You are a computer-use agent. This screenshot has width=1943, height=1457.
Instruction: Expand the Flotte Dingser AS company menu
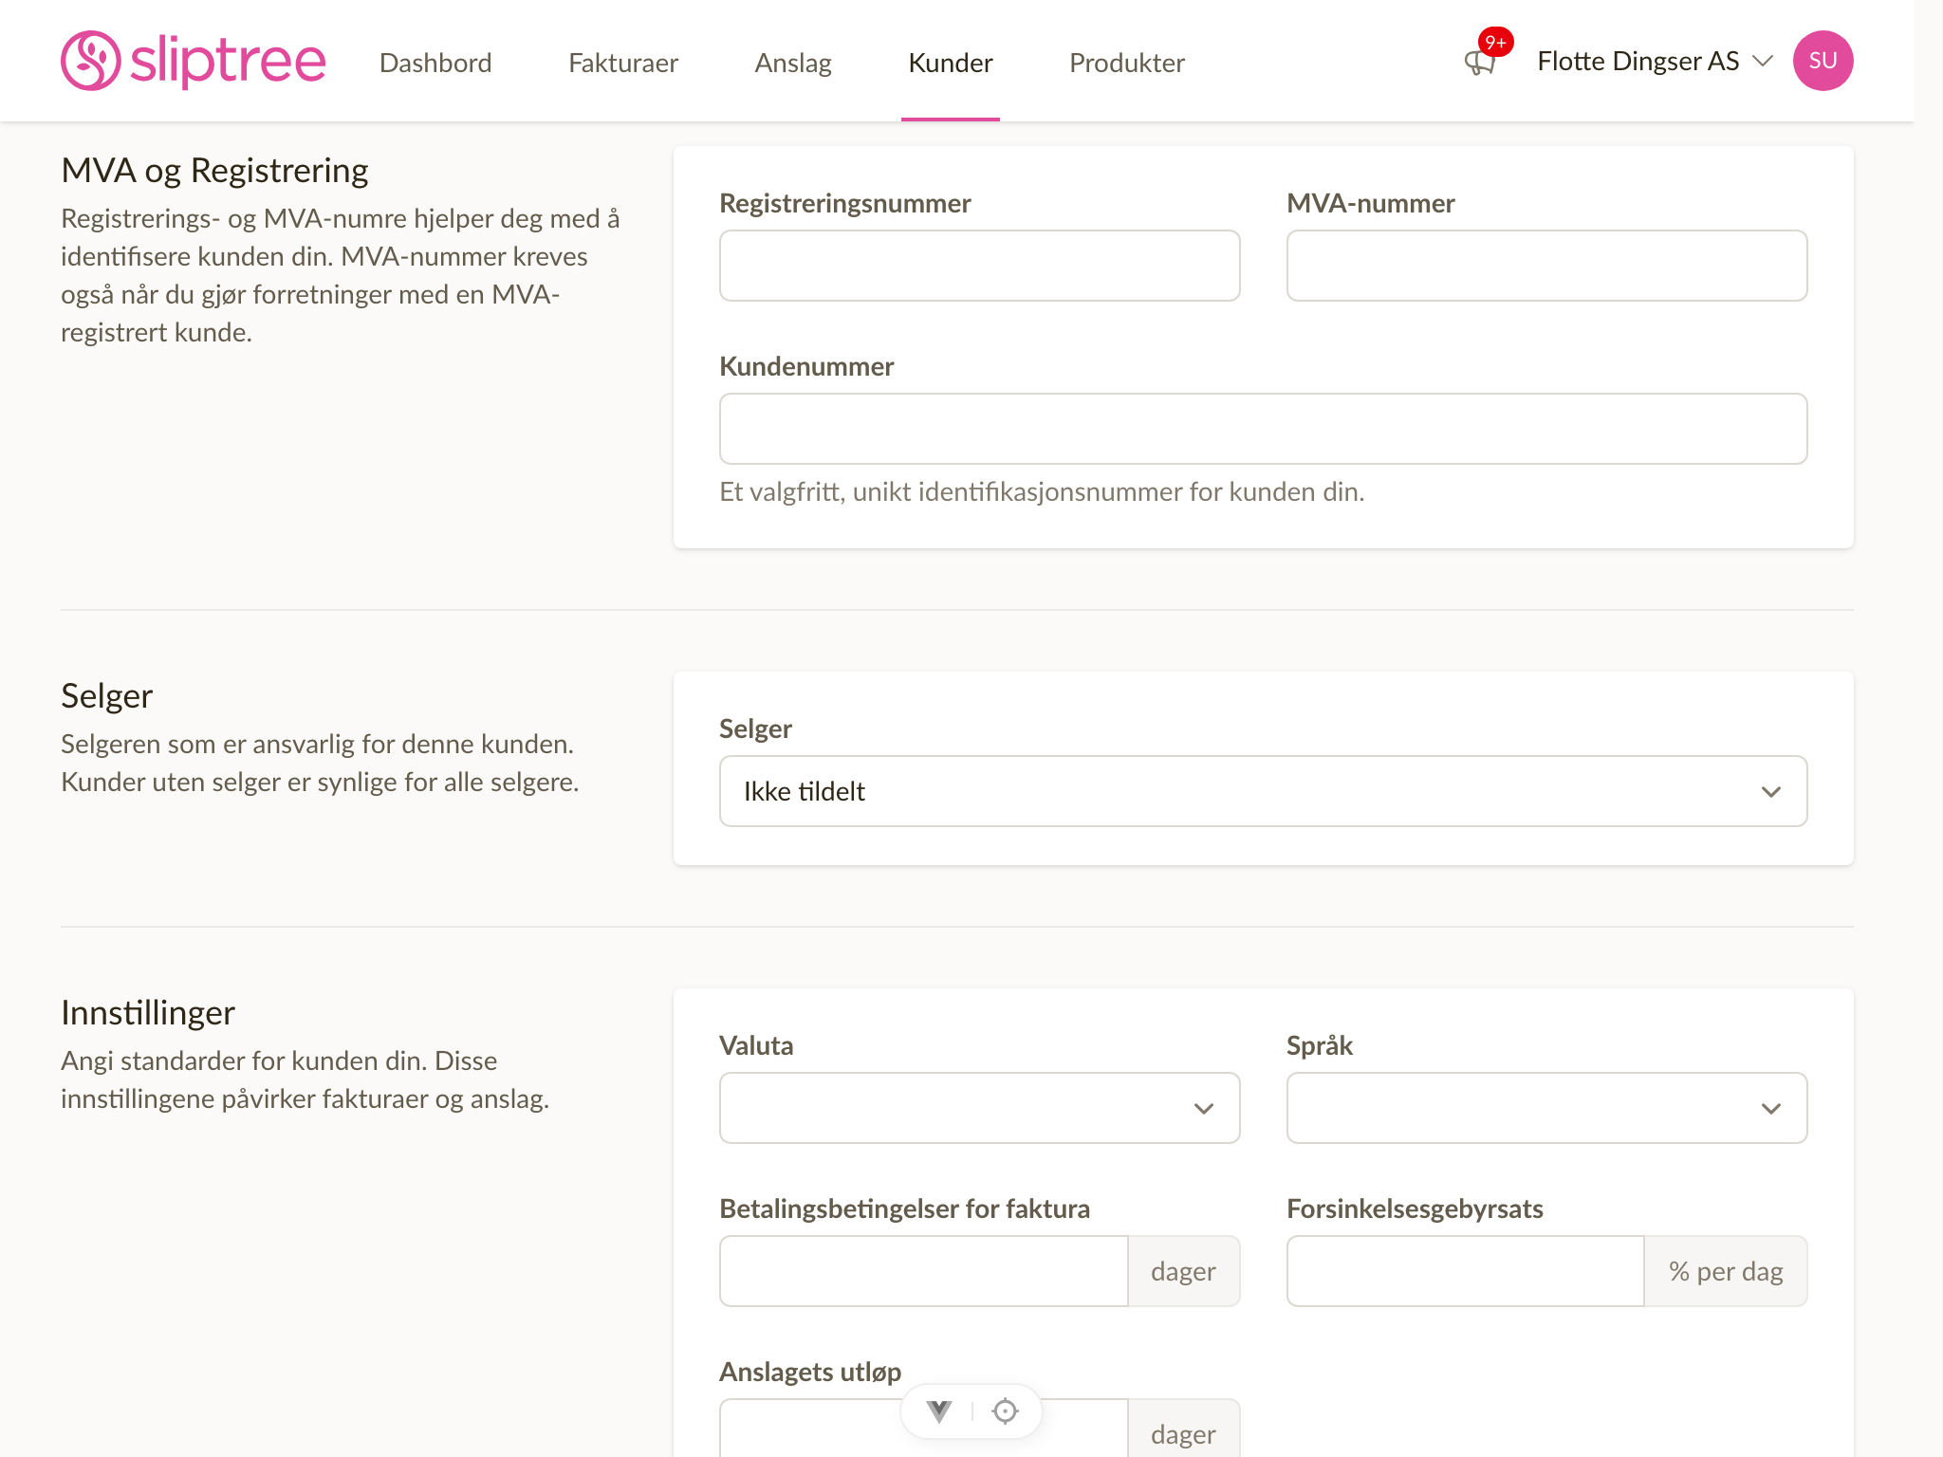[x=1655, y=61]
